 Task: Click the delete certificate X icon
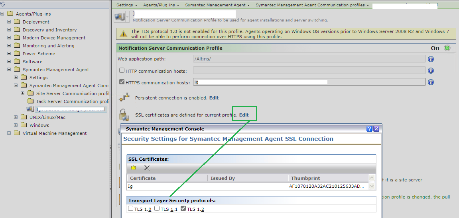point(147,168)
